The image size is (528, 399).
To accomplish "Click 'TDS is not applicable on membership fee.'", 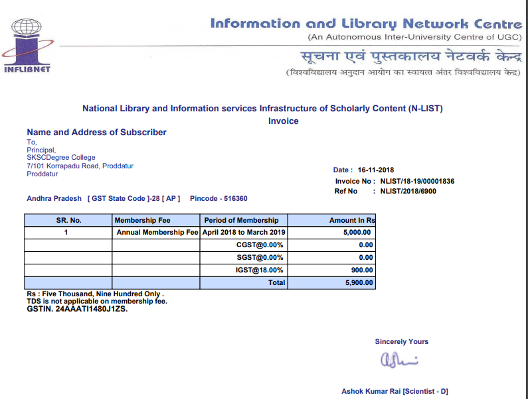I will (x=97, y=301).
